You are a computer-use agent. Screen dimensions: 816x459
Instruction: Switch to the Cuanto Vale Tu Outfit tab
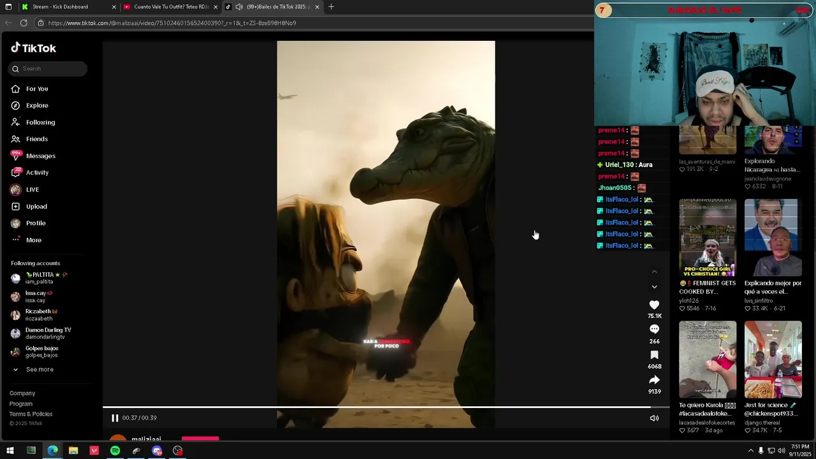pyautogui.click(x=171, y=7)
